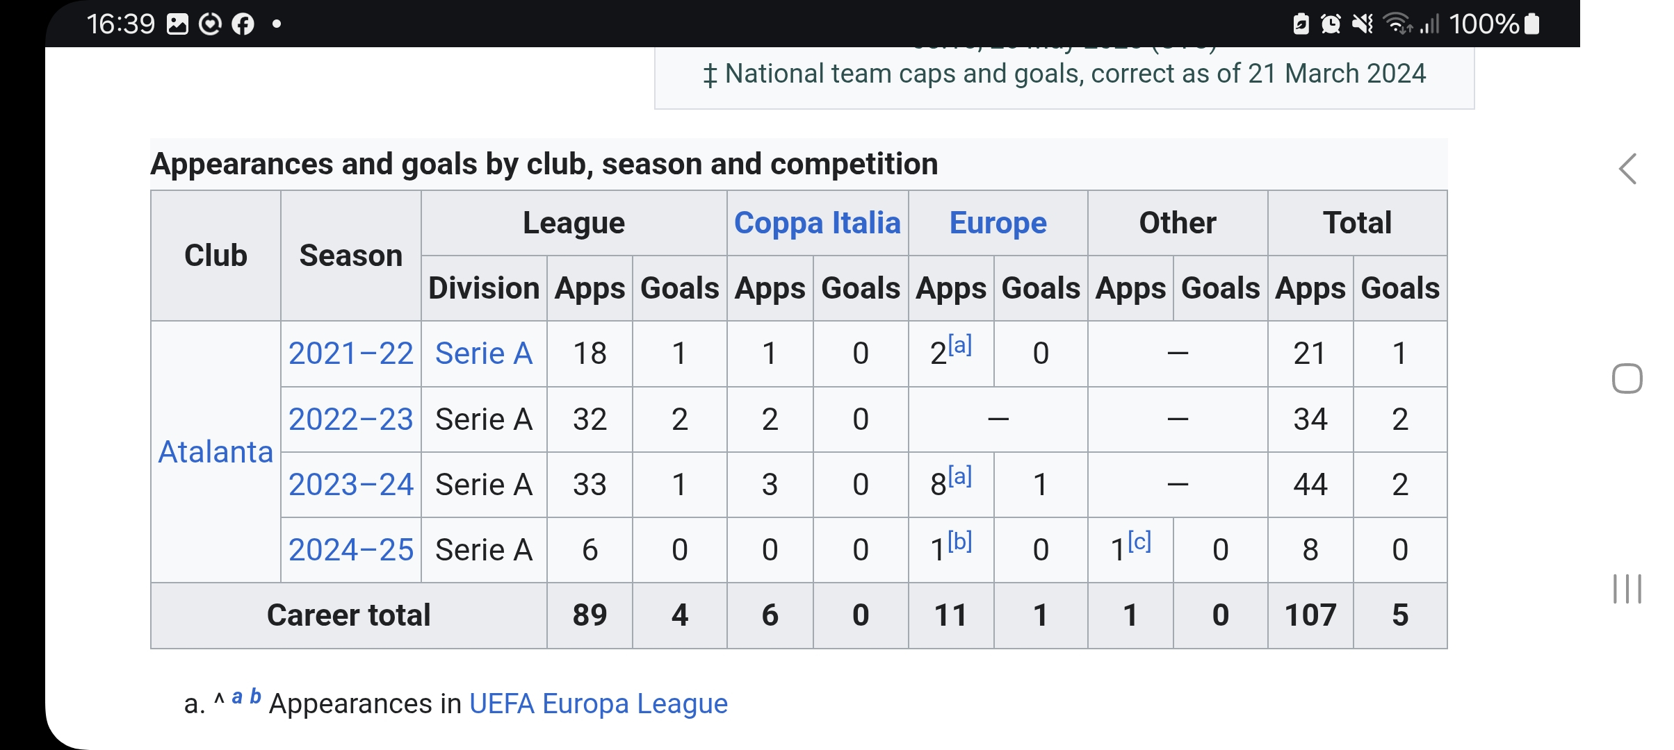Open the Europe column header link
This screenshot has height=750, width=1674.
click(x=998, y=223)
